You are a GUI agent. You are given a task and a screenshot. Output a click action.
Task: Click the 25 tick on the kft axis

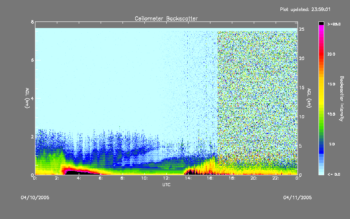click(x=301, y=29)
